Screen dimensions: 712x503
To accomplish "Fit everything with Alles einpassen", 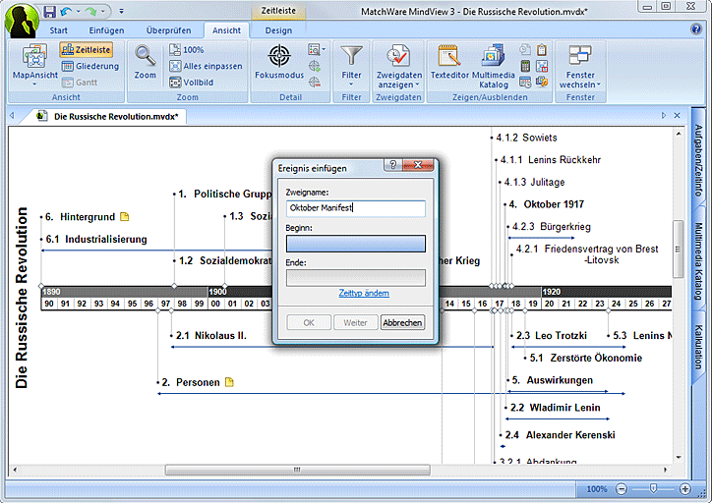I will 206,66.
